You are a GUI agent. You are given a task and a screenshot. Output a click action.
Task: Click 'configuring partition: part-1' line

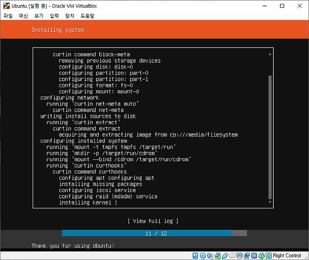click(x=103, y=79)
